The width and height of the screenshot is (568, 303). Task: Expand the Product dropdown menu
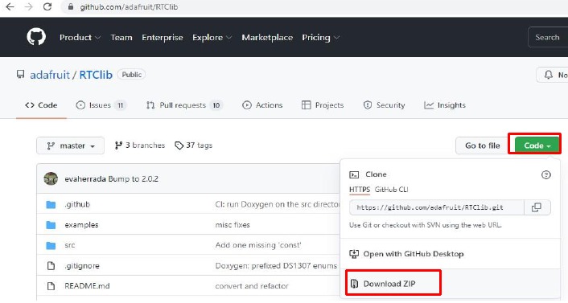[x=80, y=37]
